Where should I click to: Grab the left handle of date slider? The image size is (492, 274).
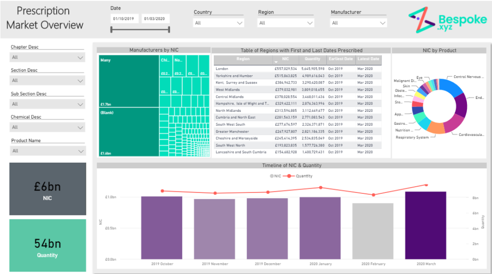point(111,30)
